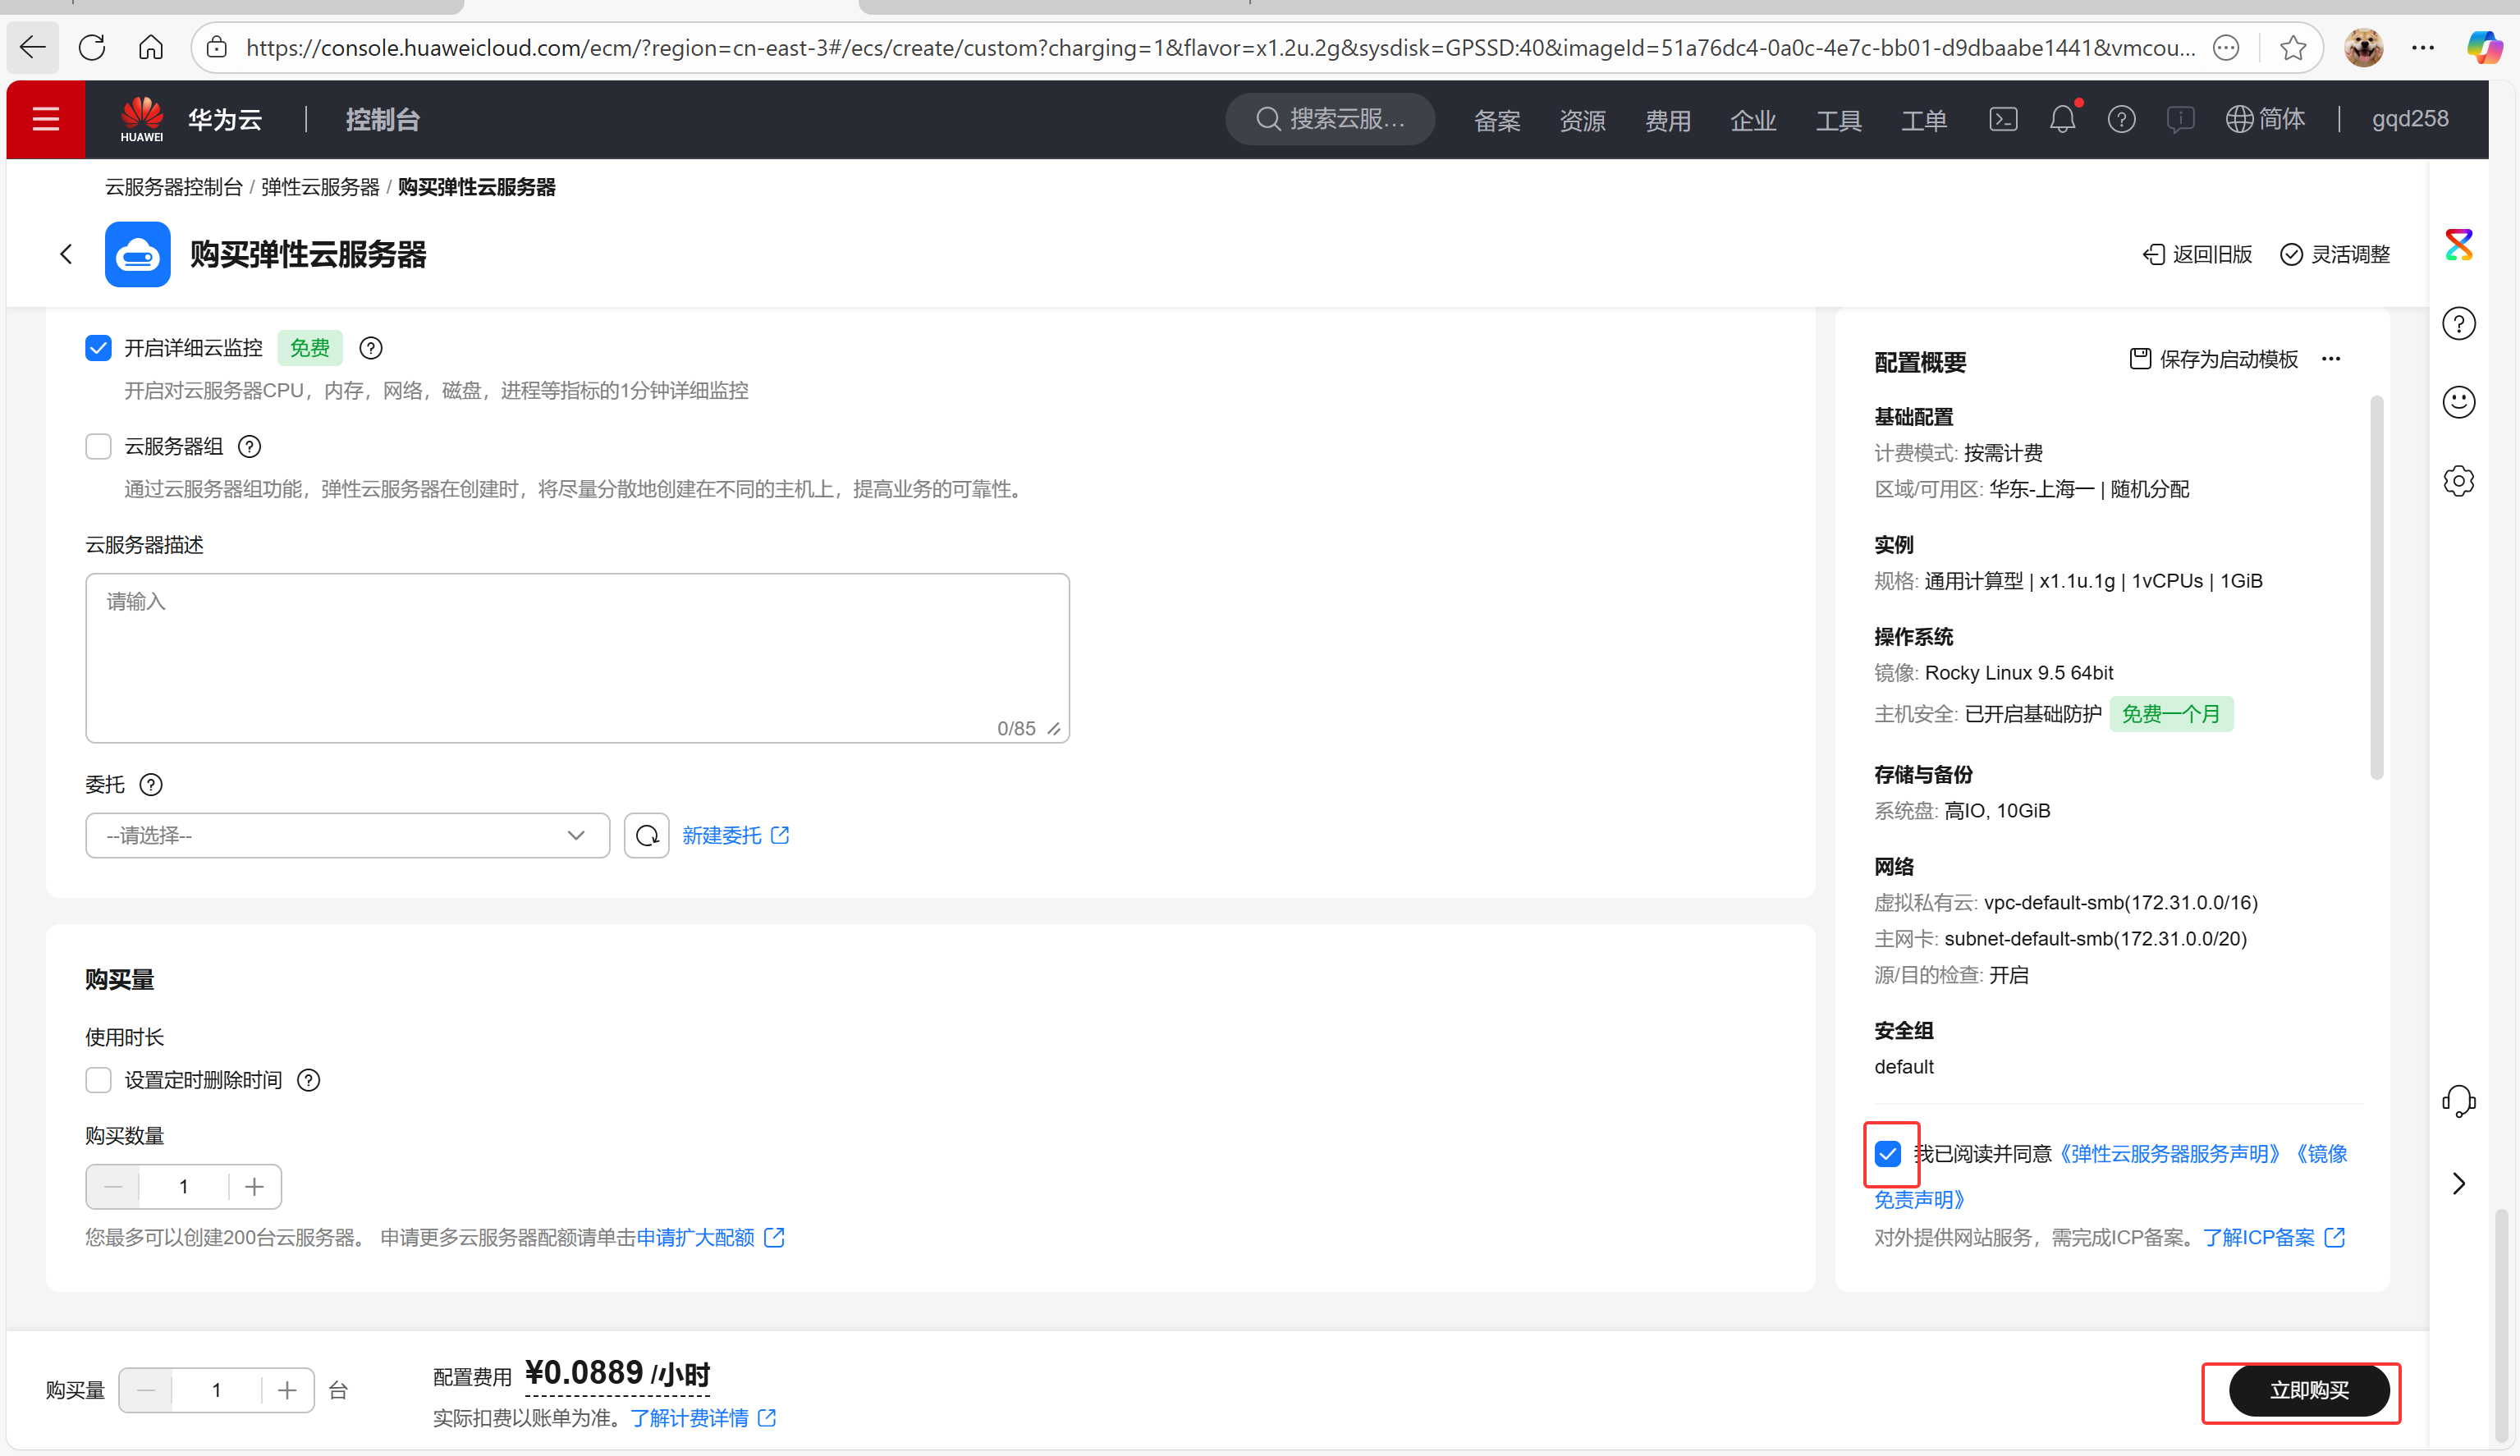This screenshot has width=2520, height=1456.
Task: Go to 控制台 console
Action: pyautogui.click(x=383, y=120)
